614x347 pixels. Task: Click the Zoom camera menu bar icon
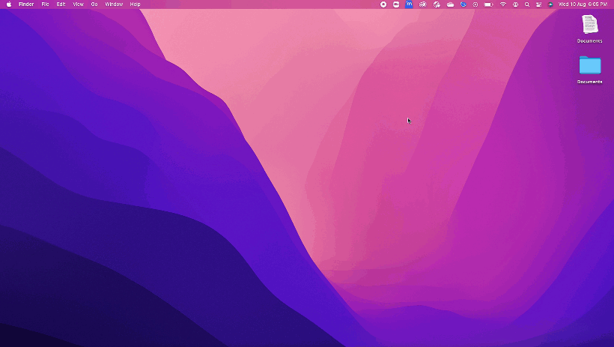point(396,4)
